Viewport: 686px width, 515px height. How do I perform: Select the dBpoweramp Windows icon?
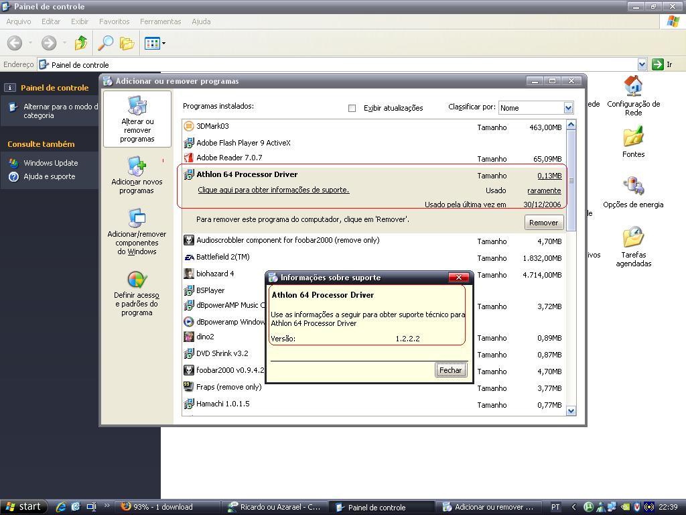pos(188,322)
